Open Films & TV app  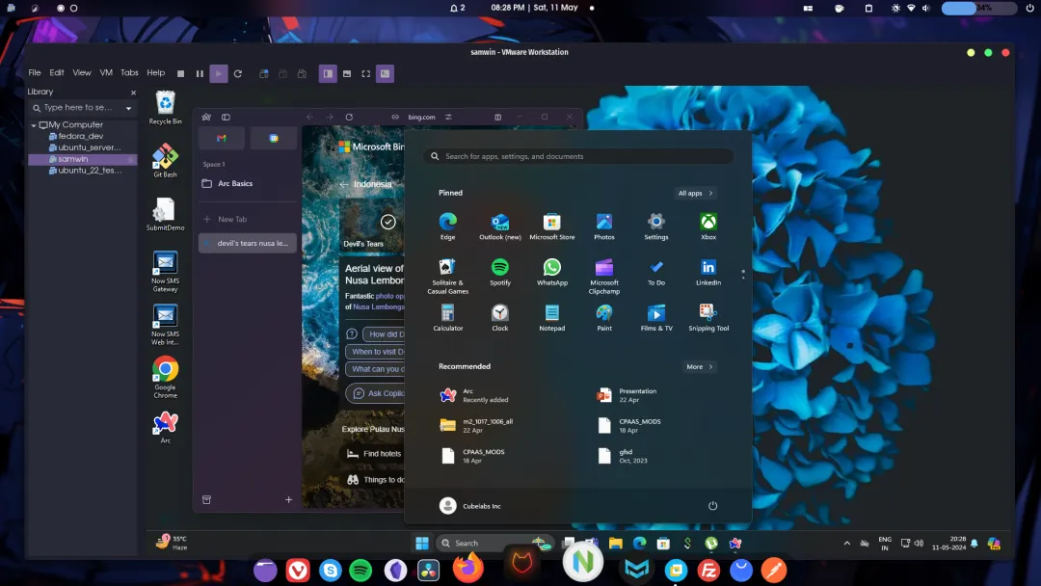click(656, 317)
